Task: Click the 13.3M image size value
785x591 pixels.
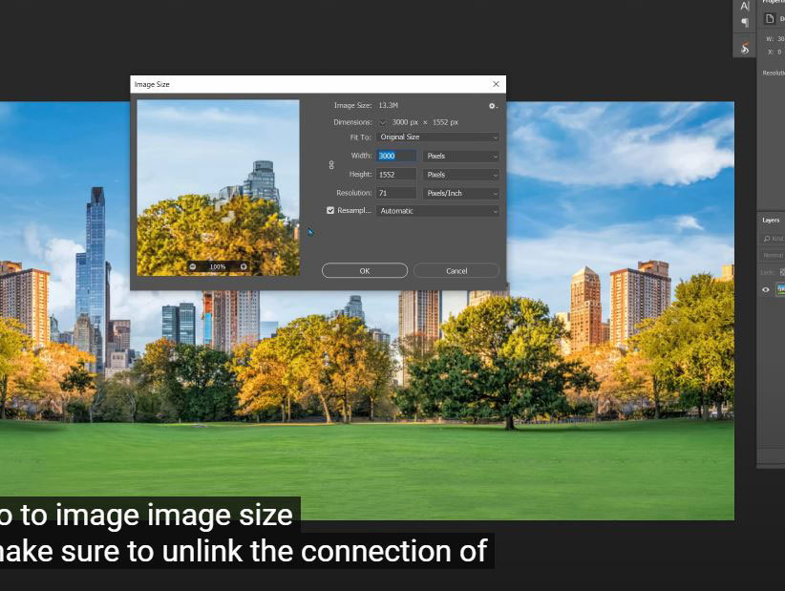Action: point(389,106)
